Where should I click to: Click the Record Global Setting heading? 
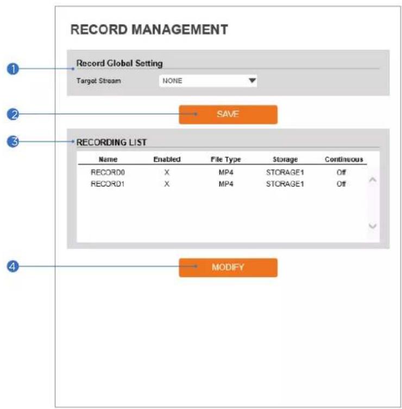[120, 63]
